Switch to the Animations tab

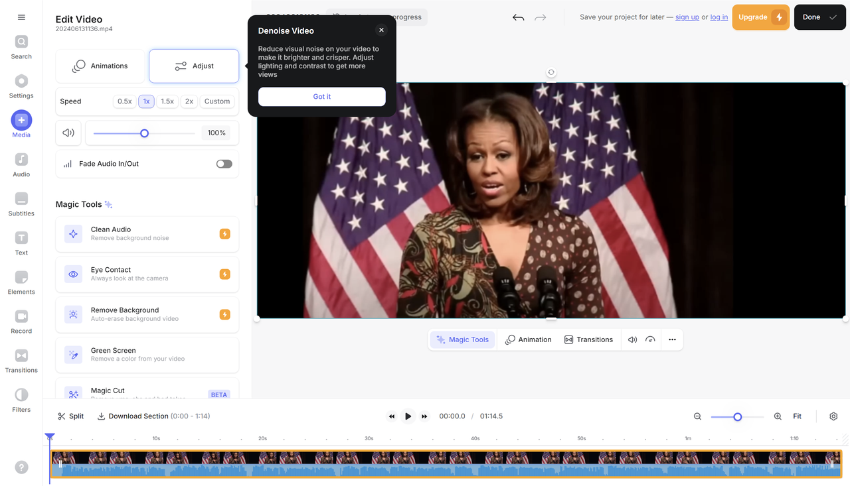(100, 66)
